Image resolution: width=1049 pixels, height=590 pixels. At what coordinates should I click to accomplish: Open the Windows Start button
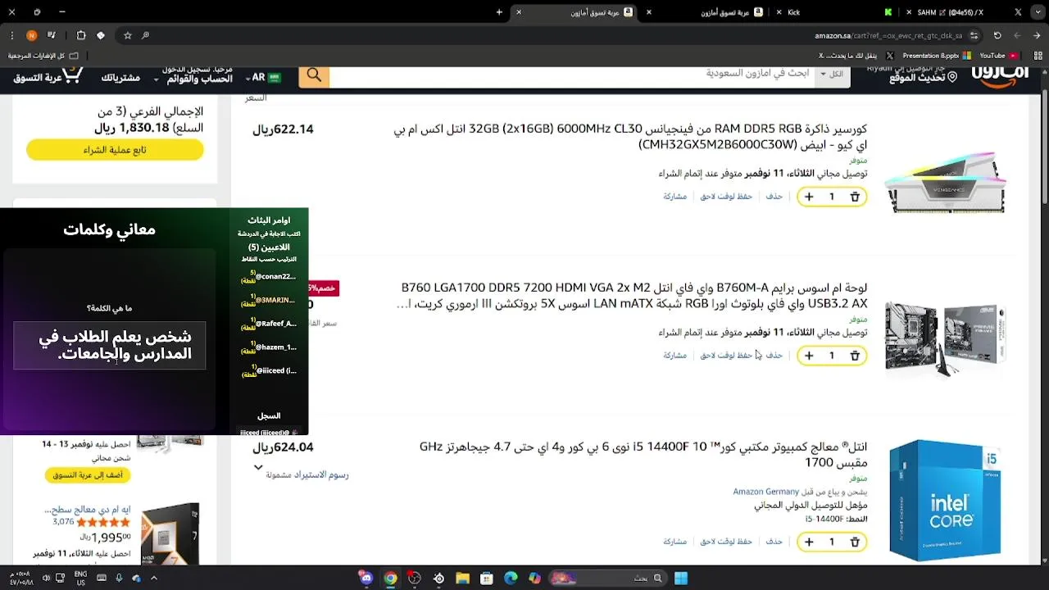point(681,578)
